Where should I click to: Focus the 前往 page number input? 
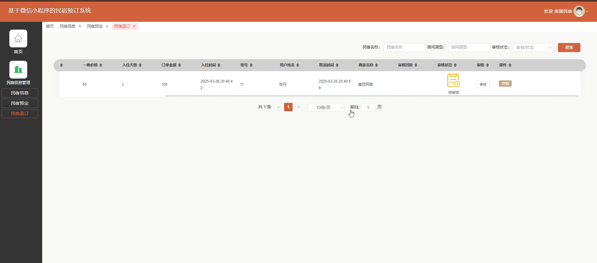[368, 108]
